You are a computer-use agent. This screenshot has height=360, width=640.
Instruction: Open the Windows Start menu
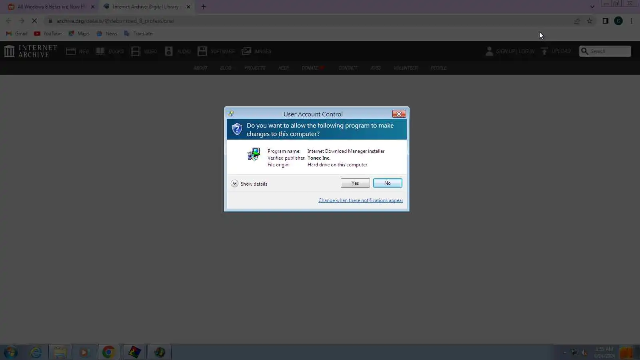[11, 352]
